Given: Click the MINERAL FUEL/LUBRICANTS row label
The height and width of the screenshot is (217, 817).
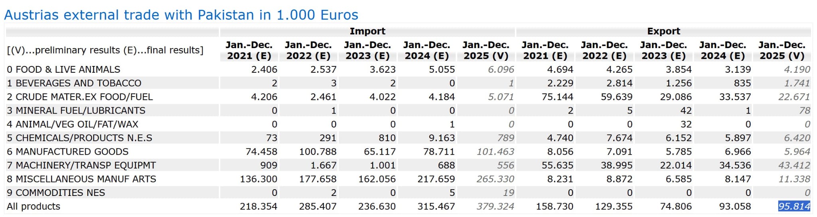Looking at the screenshot, I should pos(76,110).
